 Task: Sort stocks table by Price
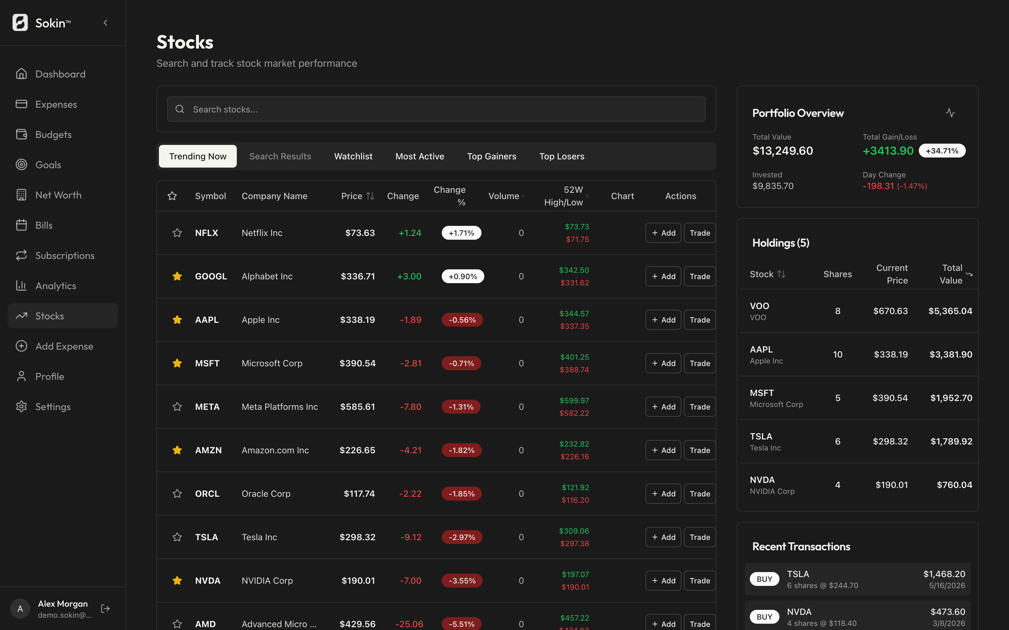pos(358,196)
